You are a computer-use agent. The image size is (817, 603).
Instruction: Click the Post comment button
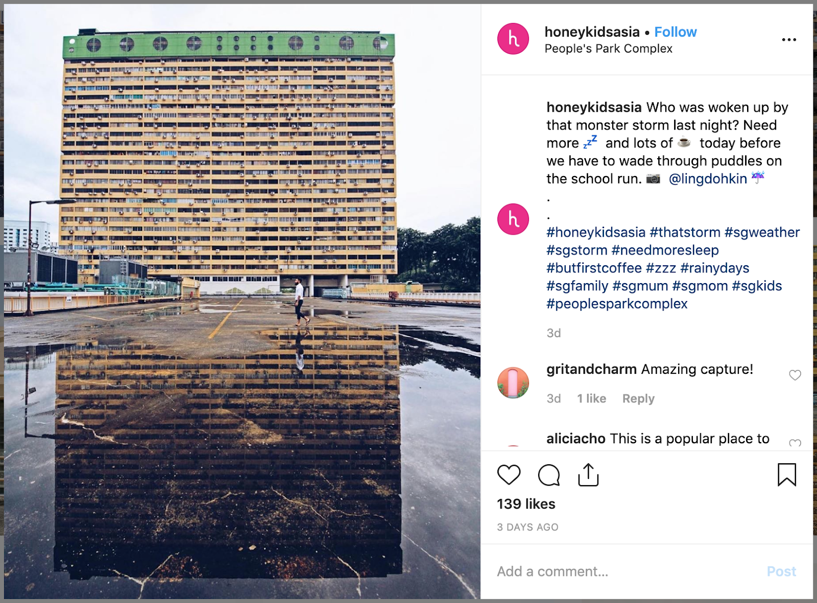(x=781, y=571)
